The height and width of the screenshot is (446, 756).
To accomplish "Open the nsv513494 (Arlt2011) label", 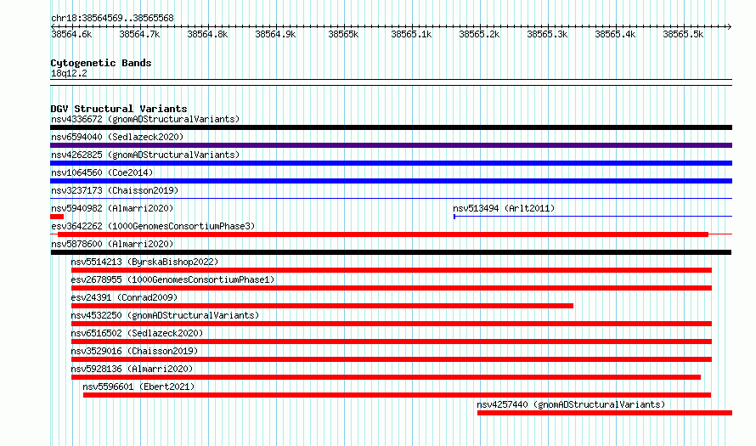I will [x=504, y=208].
